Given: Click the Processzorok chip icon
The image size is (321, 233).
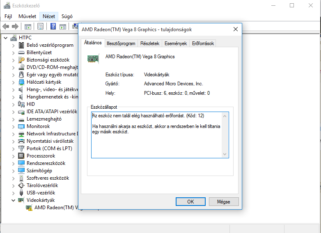Looking at the screenshot, I should click(x=21, y=156).
